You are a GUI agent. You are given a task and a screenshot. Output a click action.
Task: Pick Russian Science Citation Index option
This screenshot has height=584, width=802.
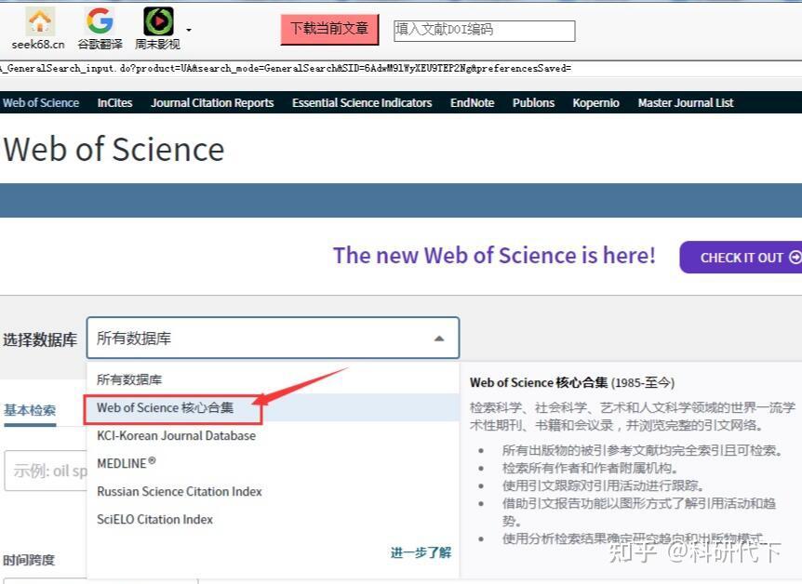tap(179, 491)
